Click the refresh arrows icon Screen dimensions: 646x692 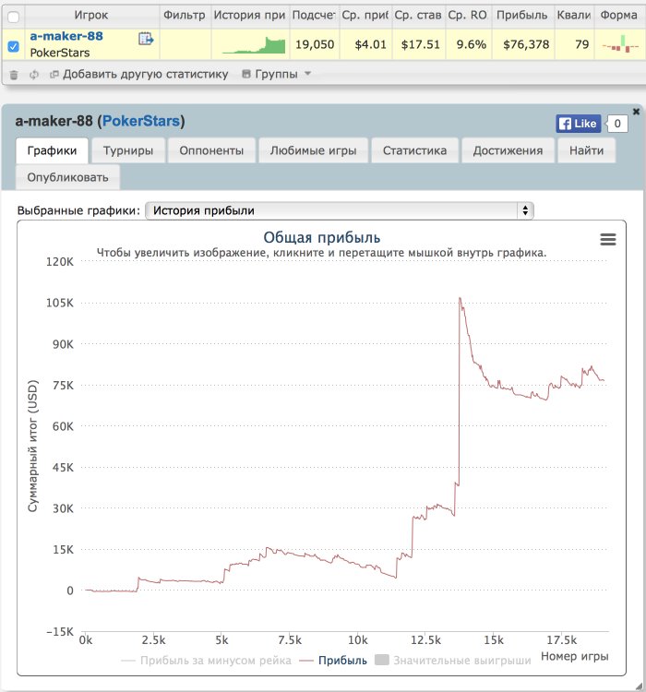34,75
